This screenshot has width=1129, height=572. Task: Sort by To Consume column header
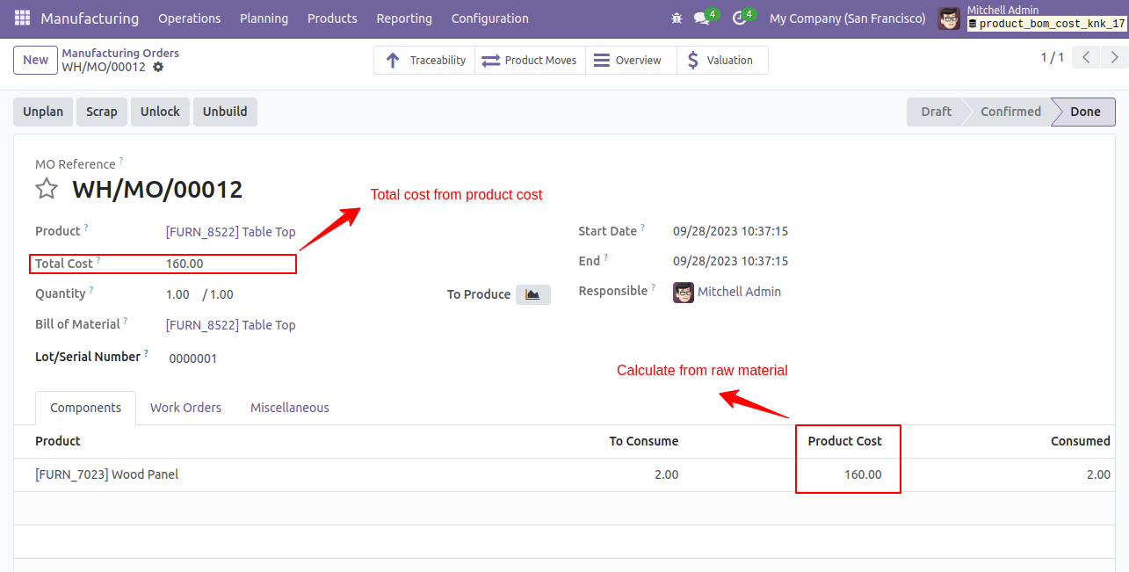click(644, 441)
